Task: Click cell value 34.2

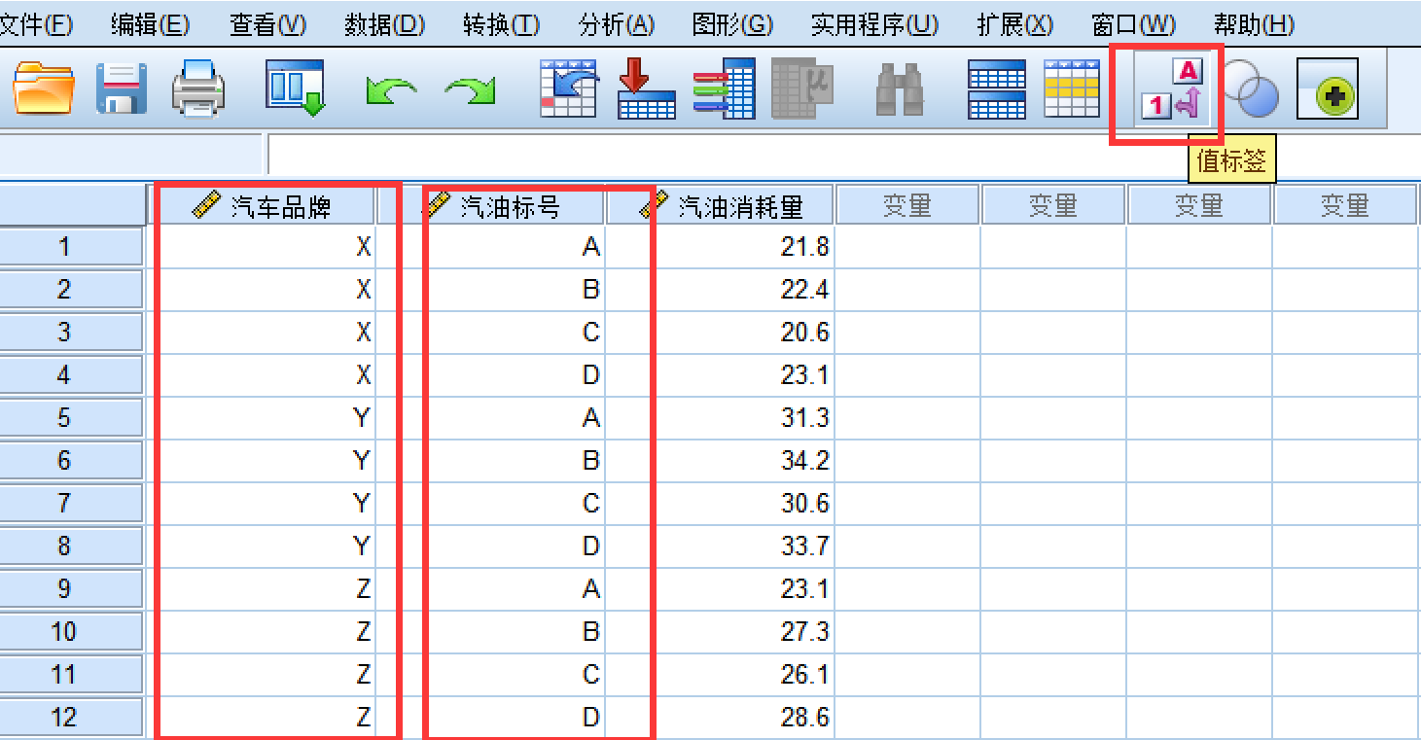Action: tap(721, 461)
